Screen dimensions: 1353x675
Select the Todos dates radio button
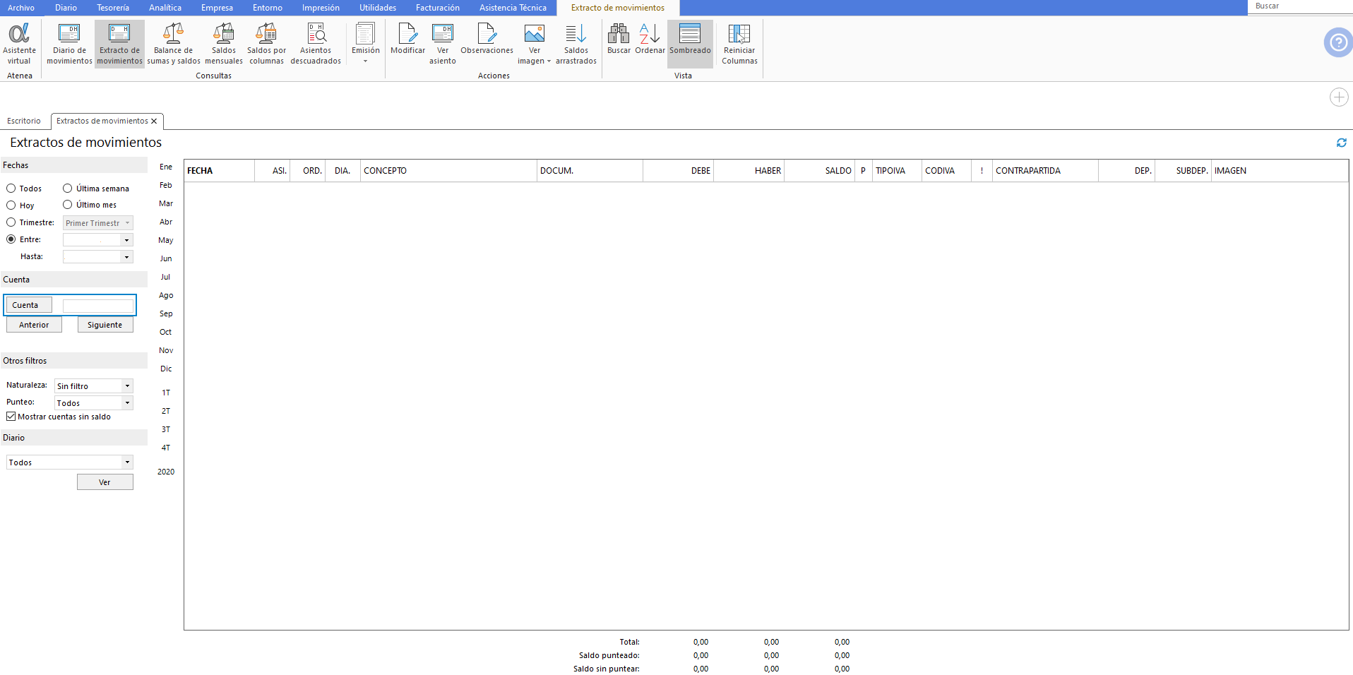pos(11,189)
